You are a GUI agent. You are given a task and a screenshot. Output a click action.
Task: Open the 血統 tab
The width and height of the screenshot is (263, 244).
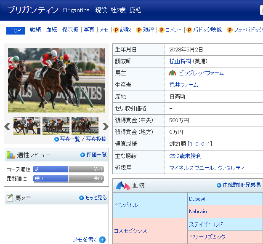click(51, 30)
